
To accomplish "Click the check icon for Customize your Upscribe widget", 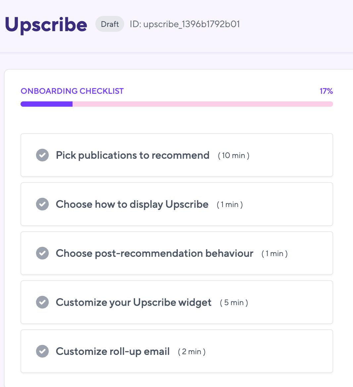I will 42,302.
